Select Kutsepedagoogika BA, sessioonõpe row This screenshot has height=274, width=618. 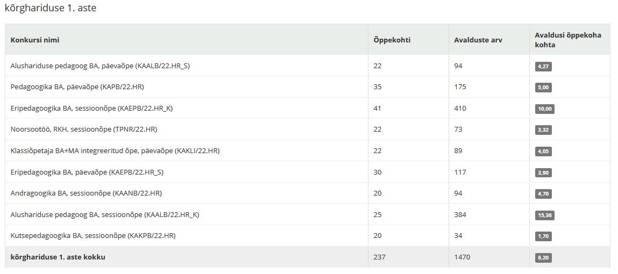click(x=308, y=236)
